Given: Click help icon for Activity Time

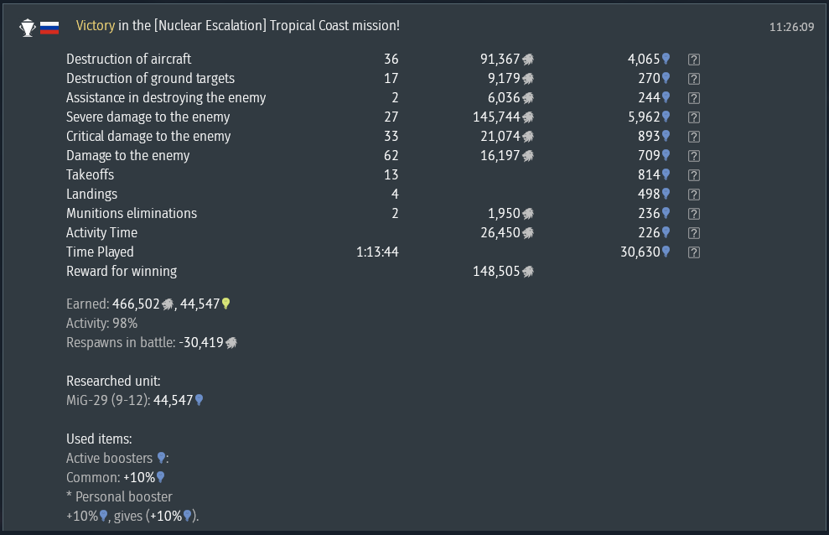Looking at the screenshot, I should (693, 233).
